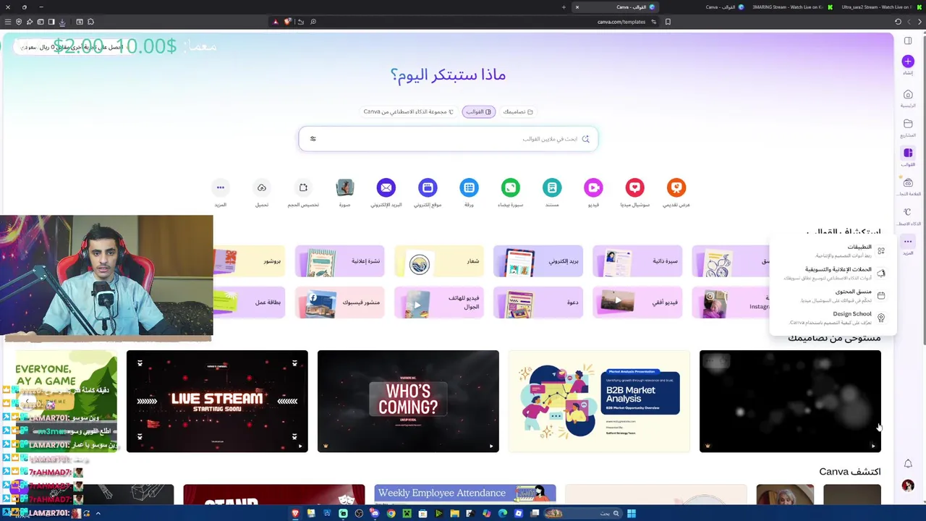This screenshot has height=521, width=926.
Task: Click the search filter sliders icon
Action: (313, 139)
